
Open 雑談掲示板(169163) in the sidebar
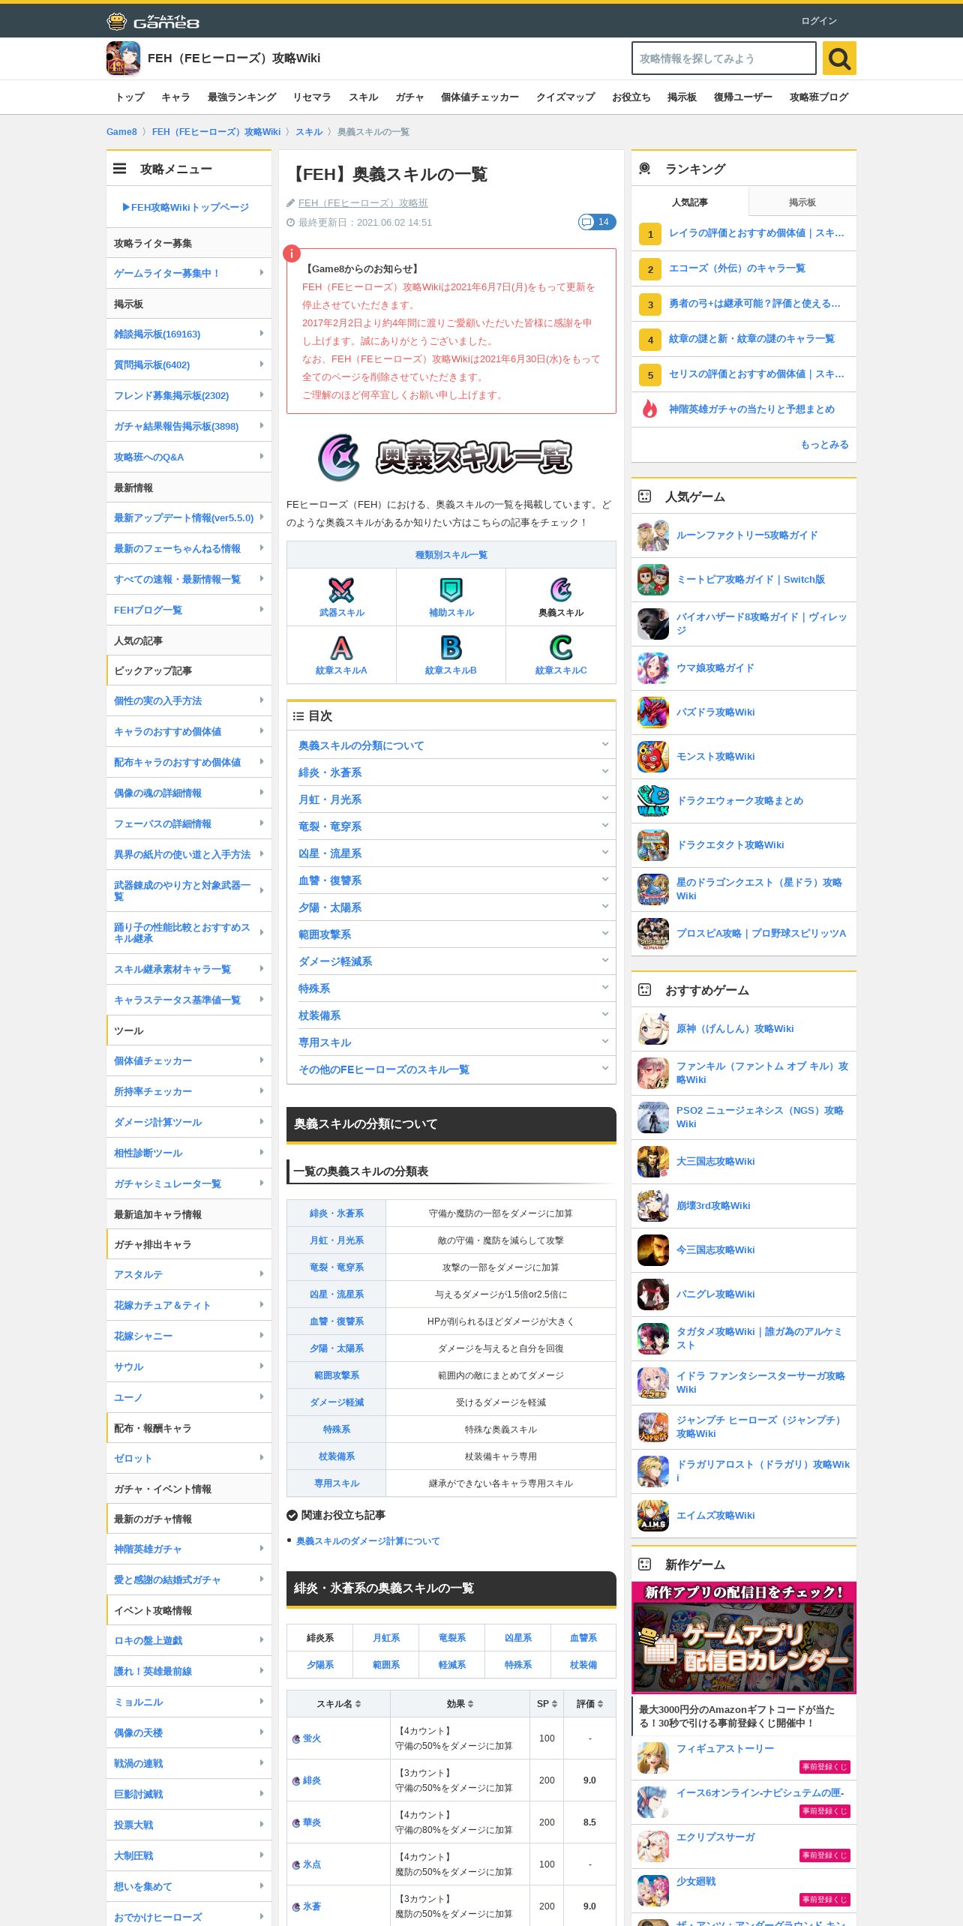tap(189, 334)
